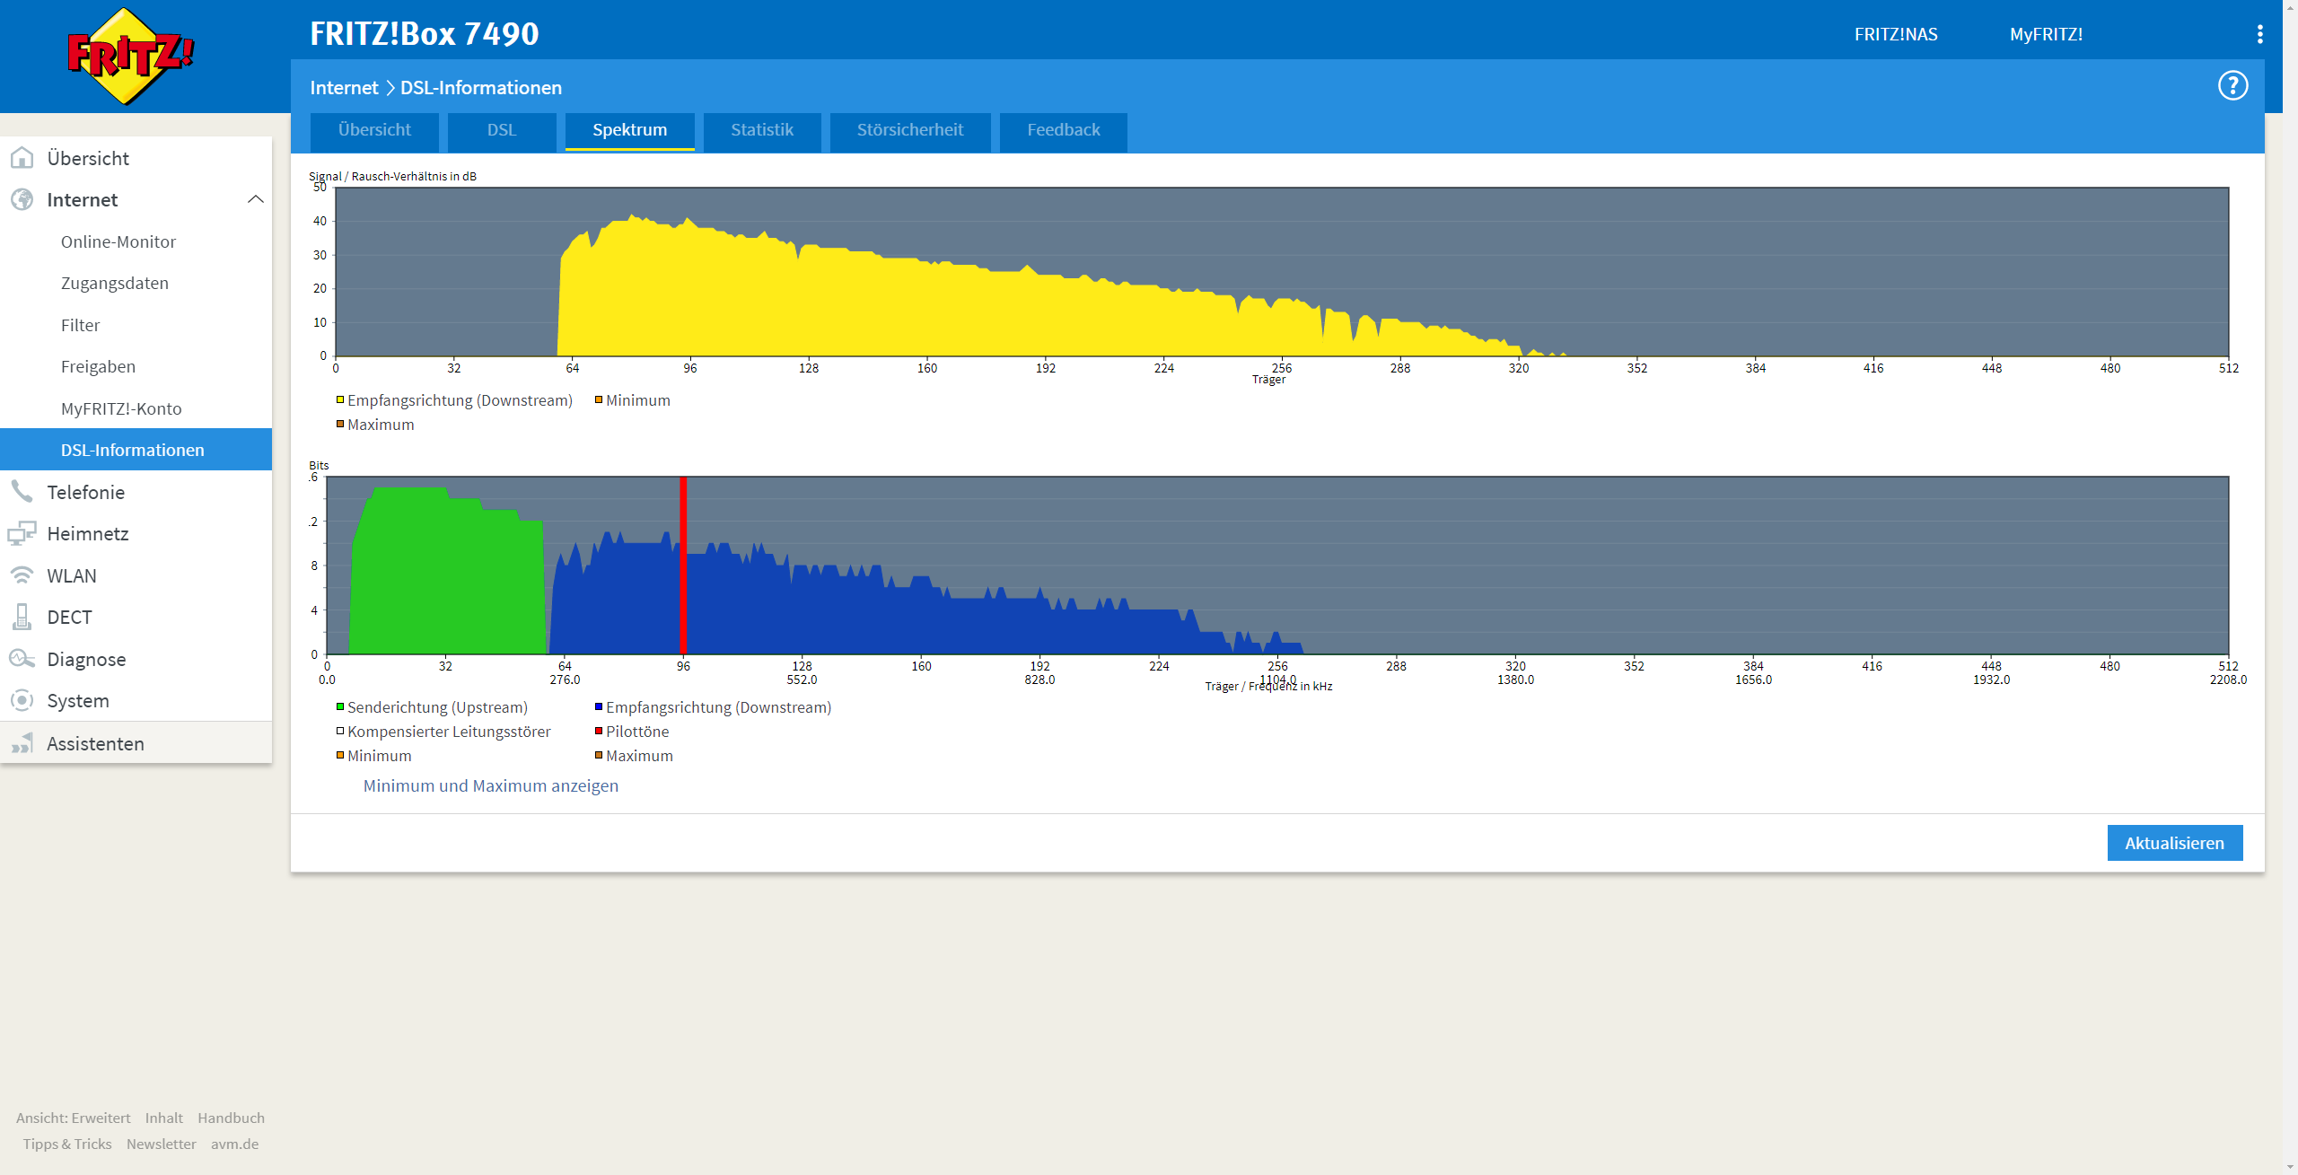
Task: Click the green Senderichtung legend swatch
Action: point(340,707)
